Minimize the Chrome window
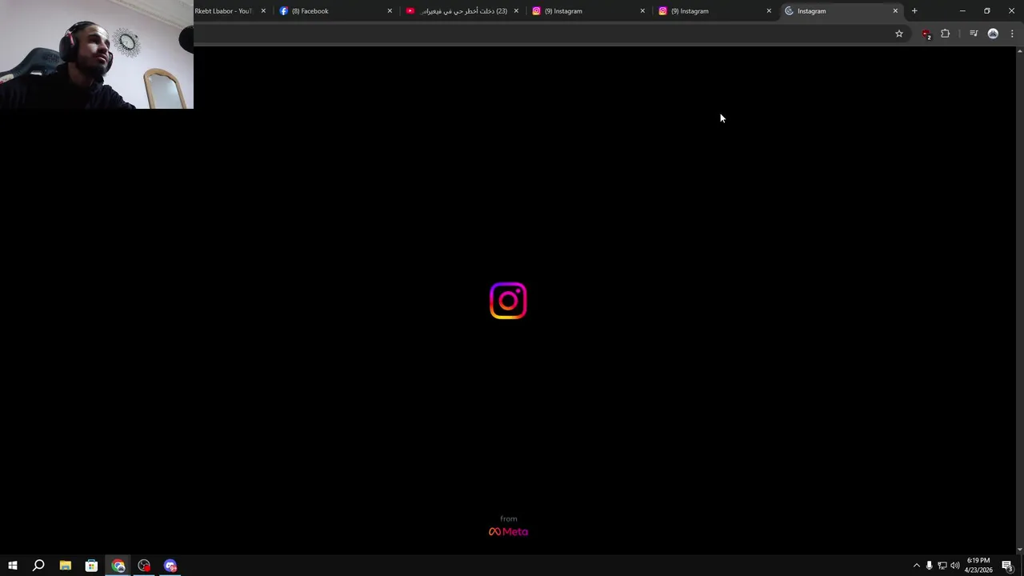The height and width of the screenshot is (576, 1024). 962,11
